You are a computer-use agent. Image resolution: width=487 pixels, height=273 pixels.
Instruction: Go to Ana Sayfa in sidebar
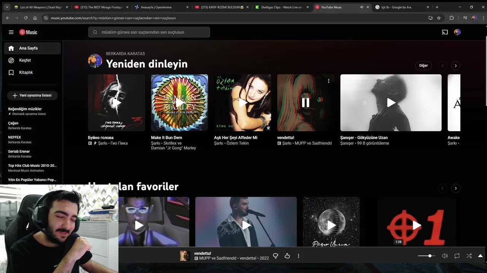(x=32, y=48)
